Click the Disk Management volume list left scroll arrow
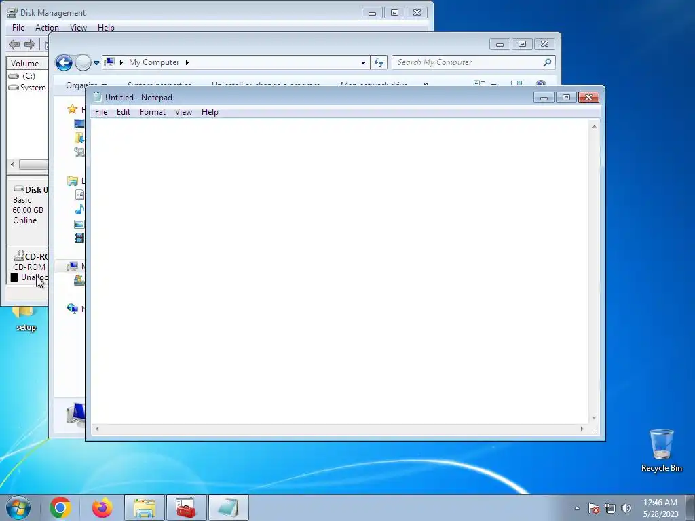Screen dimensions: 695x521 click(x=12, y=164)
